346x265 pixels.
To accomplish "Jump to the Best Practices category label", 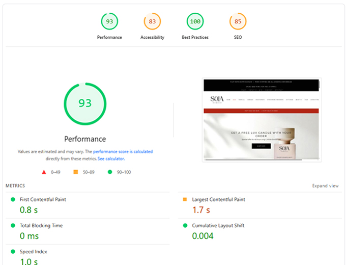I will tap(195, 37).
